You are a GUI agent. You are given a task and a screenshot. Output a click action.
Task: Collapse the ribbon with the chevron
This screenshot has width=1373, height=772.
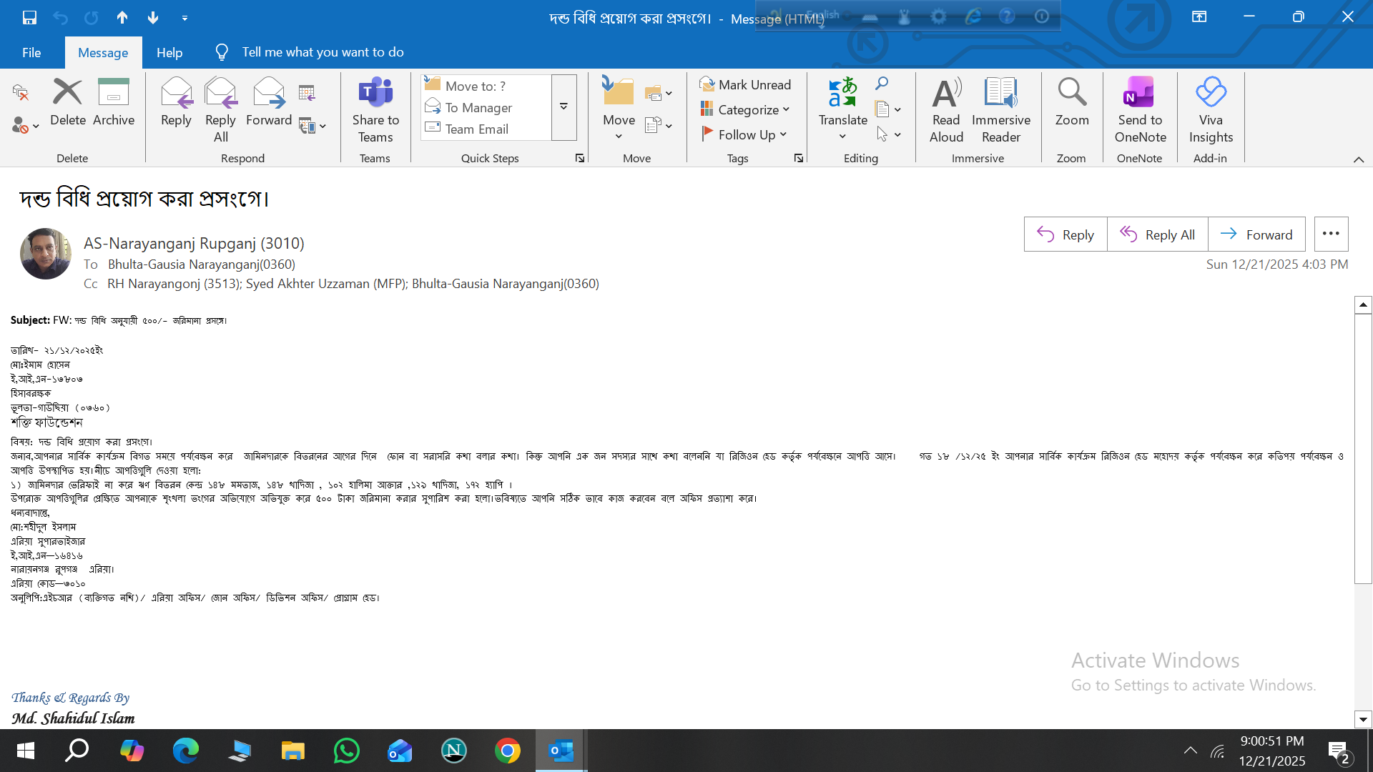[1359, 159]
